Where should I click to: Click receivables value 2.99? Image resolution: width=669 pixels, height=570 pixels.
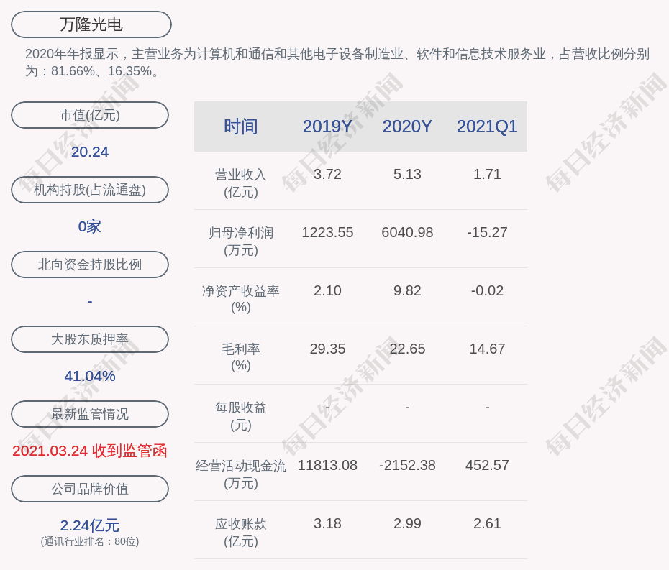[407, 523]
